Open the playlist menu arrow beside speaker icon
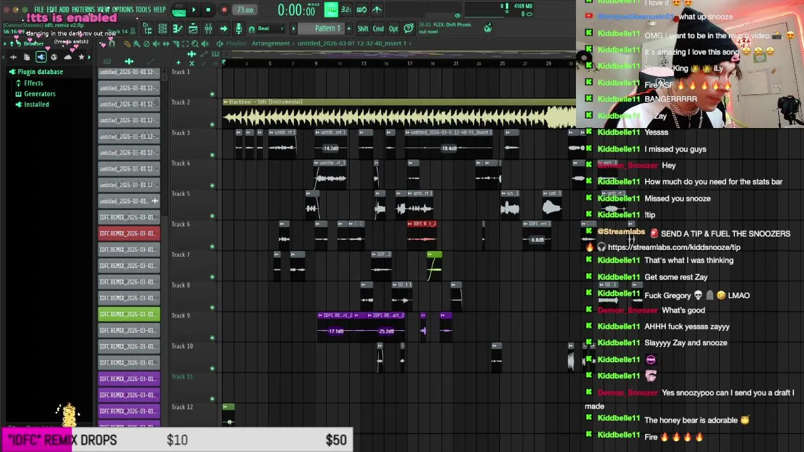804x452 pixels. (x=220, y=43)
